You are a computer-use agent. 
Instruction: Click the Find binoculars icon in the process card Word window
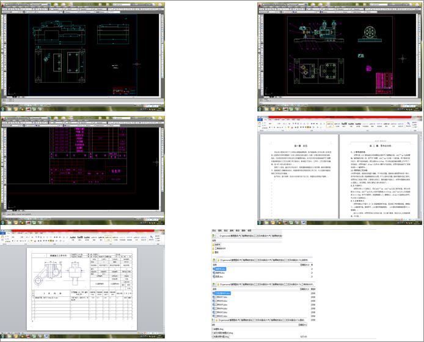pyautogui.click(x=152, y=238)
